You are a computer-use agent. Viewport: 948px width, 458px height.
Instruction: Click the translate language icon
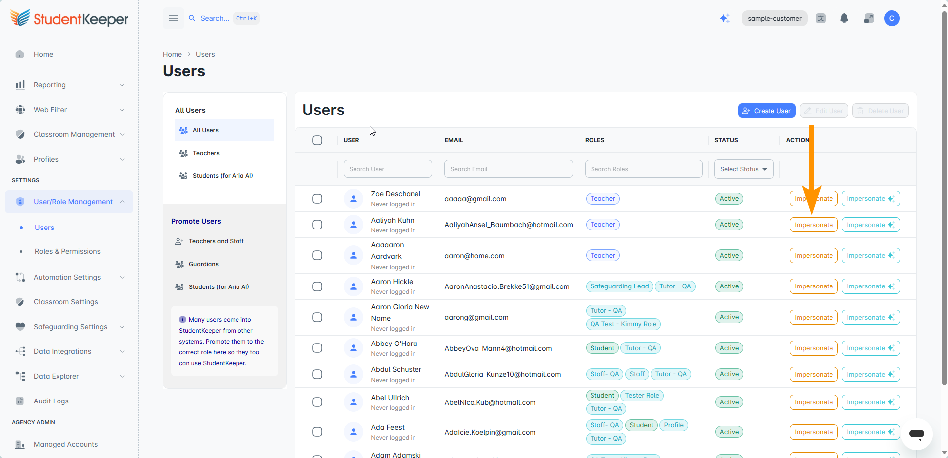point(821,18)
